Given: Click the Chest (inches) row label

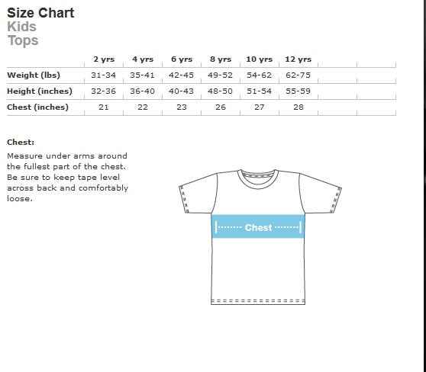Looking at the screenshot, I should (37, 107).
